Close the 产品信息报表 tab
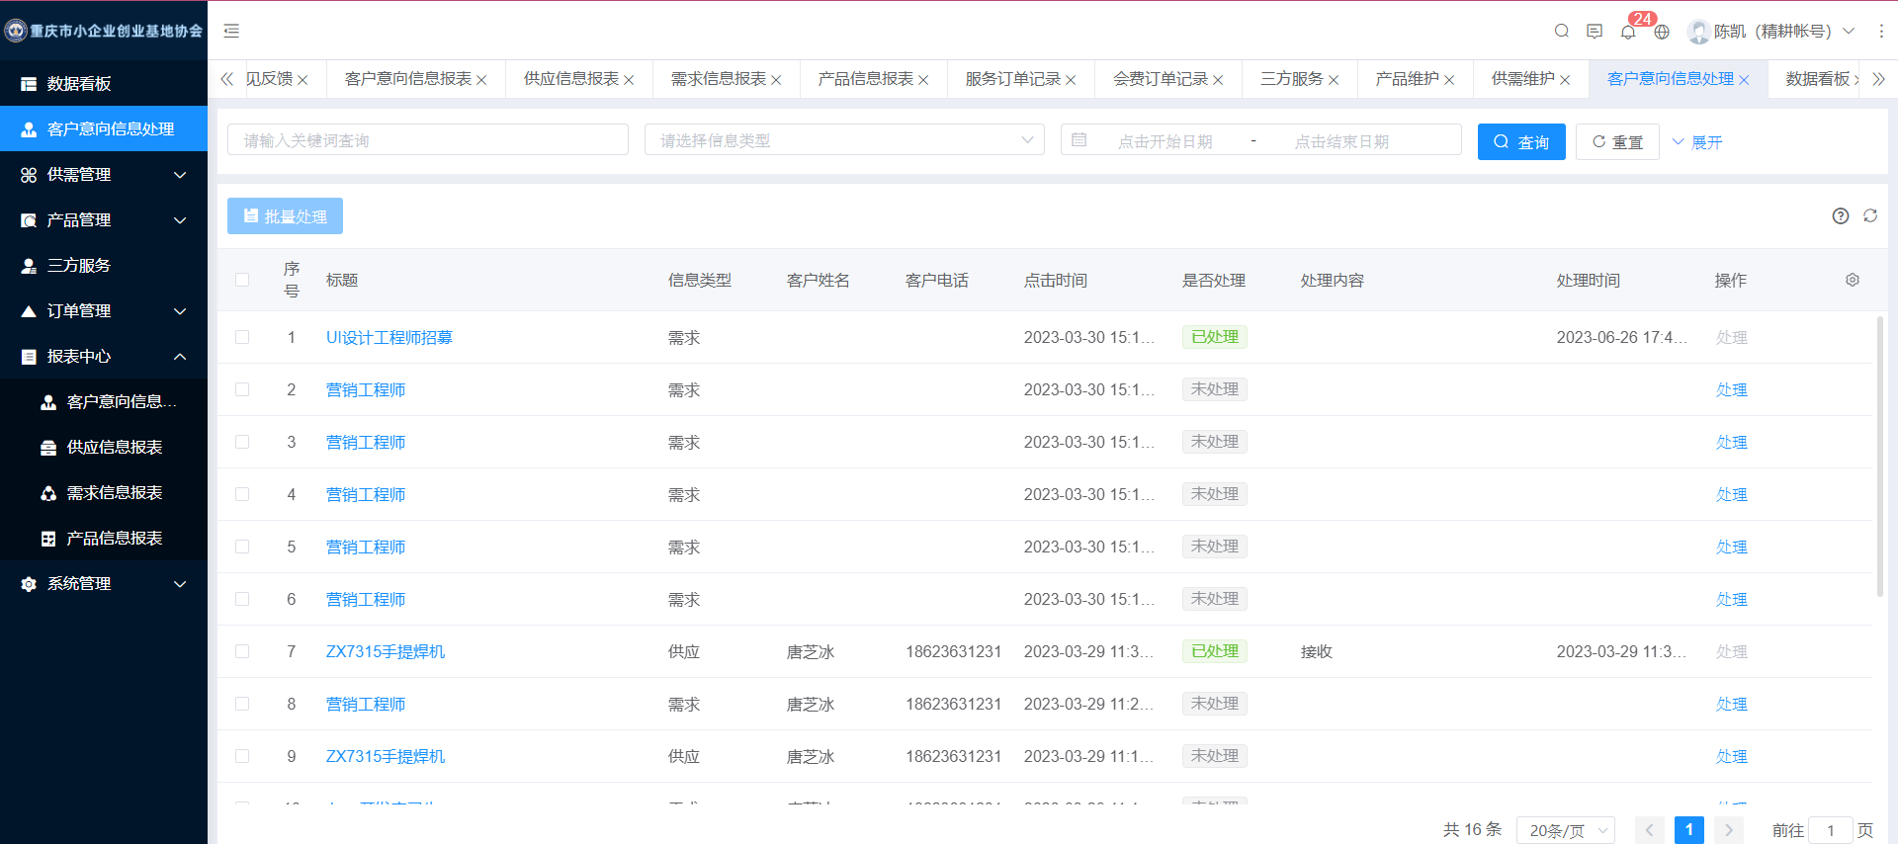Screen dimensions: 1898x844 click(923, 80)
